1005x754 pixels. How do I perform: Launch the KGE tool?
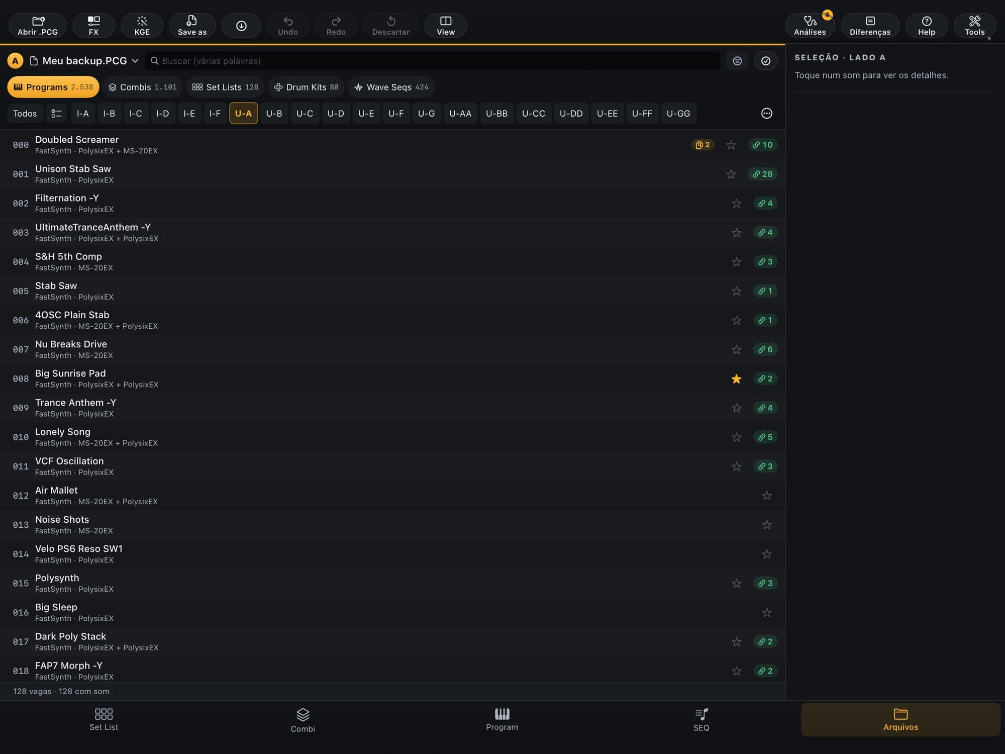click(142, 26)
